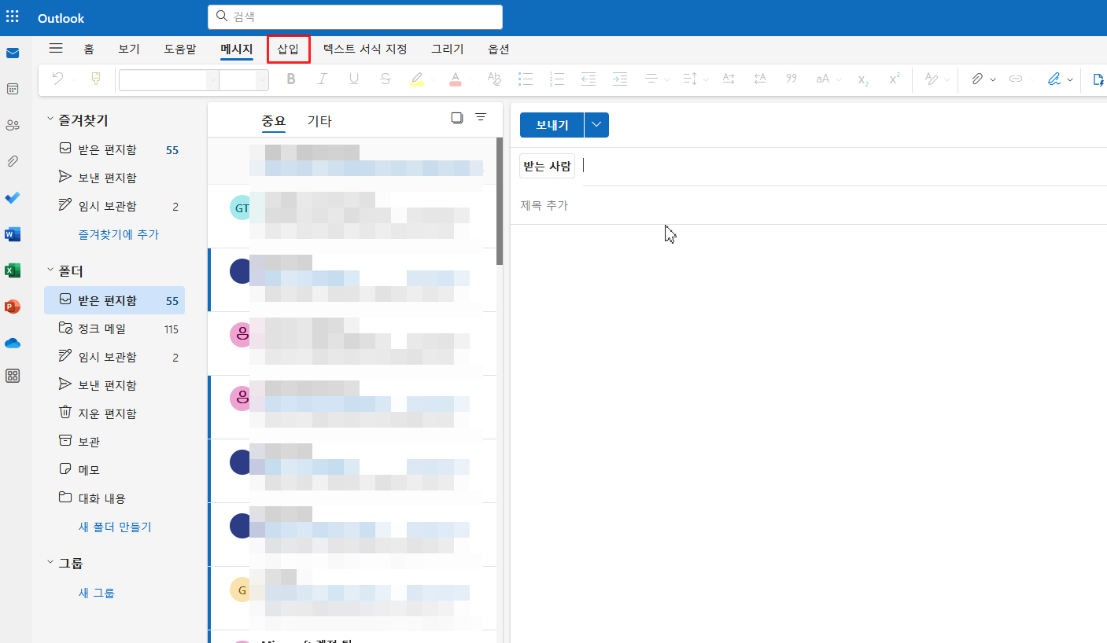Launch Word from the app rail

pos(13,234)
